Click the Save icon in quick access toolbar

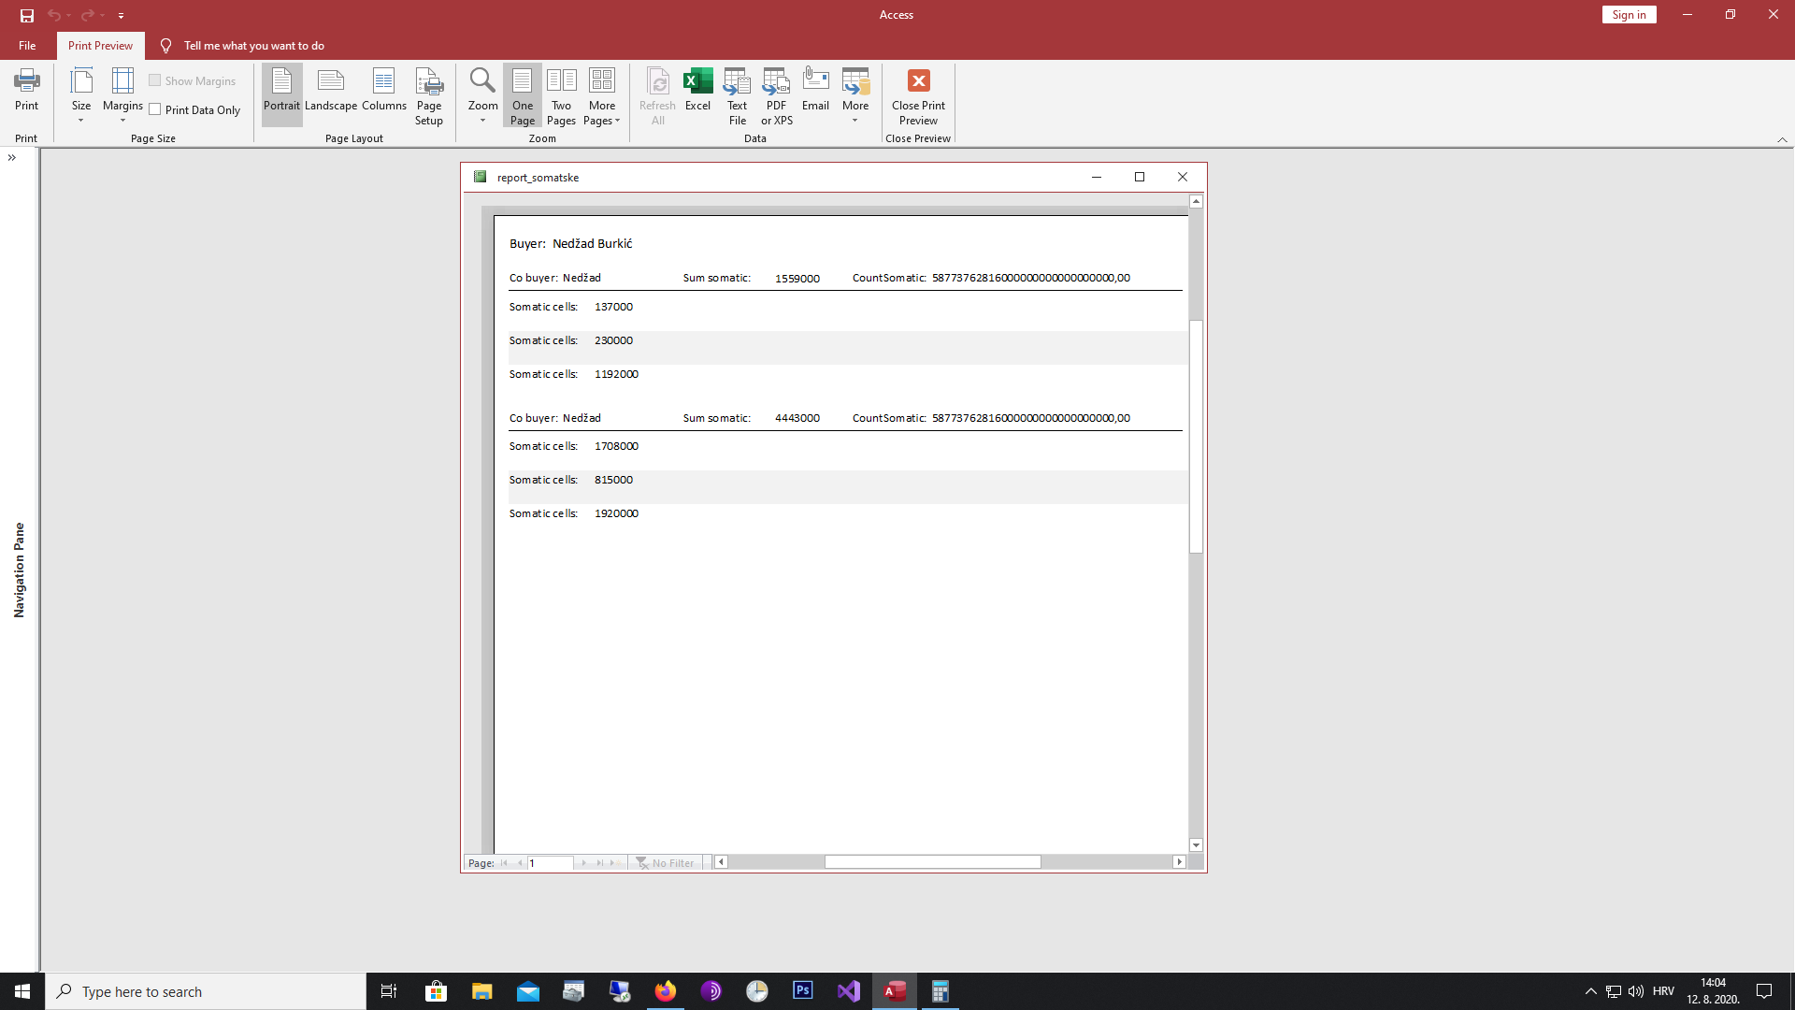26,15
